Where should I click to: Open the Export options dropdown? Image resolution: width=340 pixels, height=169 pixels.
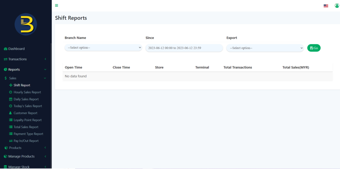265,48
